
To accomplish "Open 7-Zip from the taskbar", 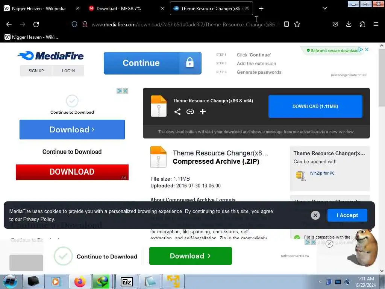I will pyautogui.click(x=127, y=281).
